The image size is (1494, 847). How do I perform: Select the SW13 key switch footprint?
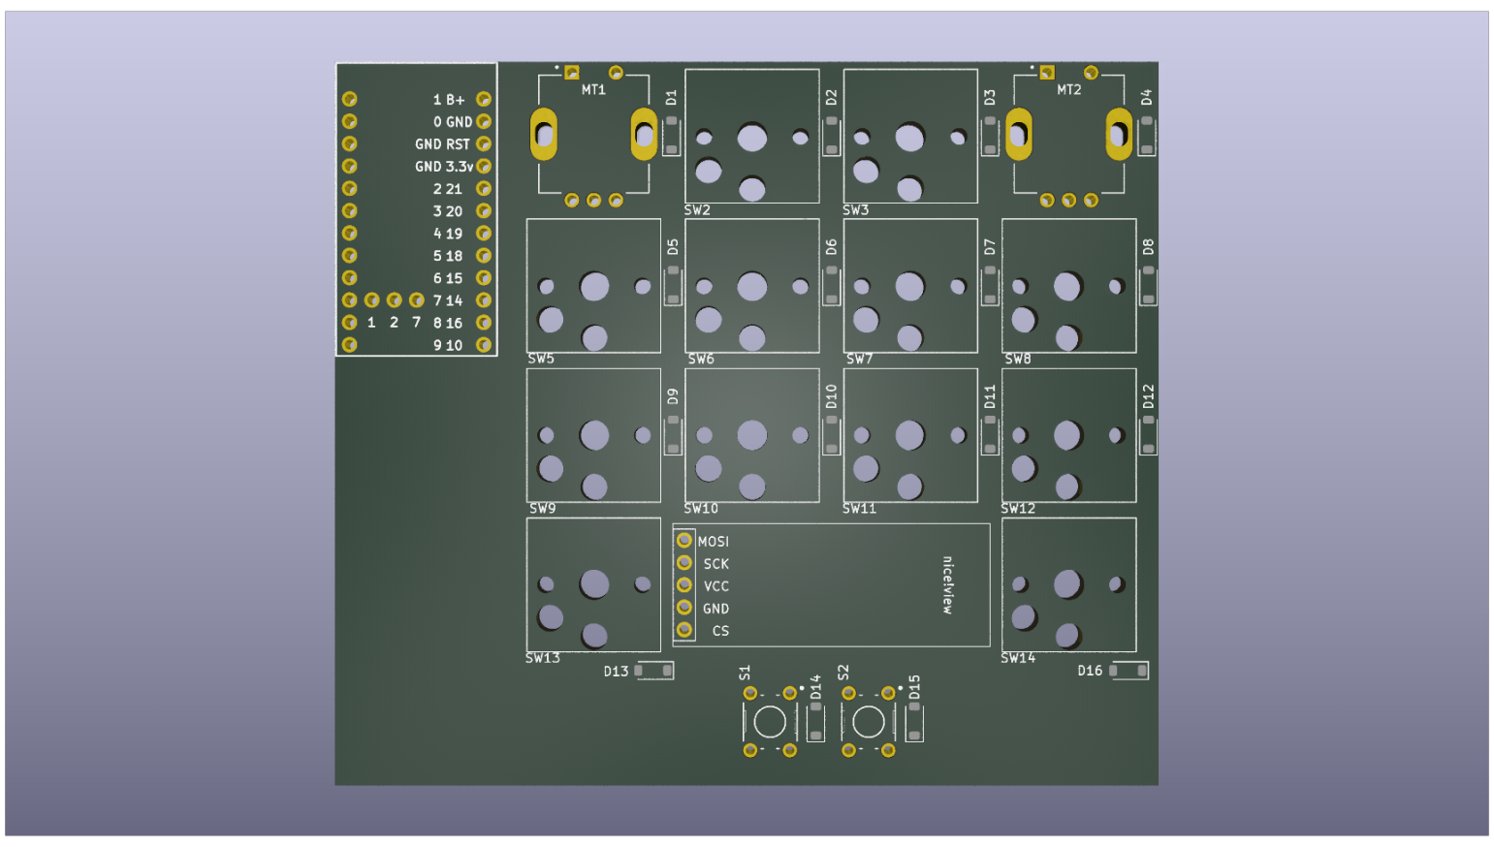tap(593, 584)
